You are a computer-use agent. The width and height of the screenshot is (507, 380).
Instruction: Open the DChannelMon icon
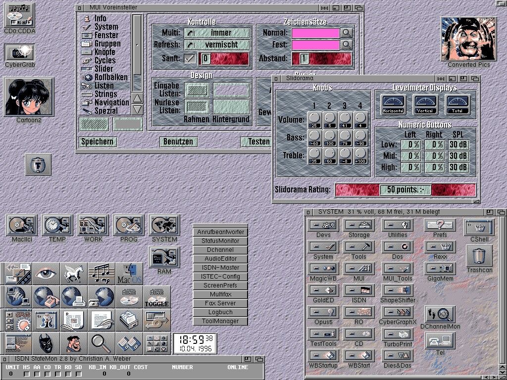click(440, 315)
